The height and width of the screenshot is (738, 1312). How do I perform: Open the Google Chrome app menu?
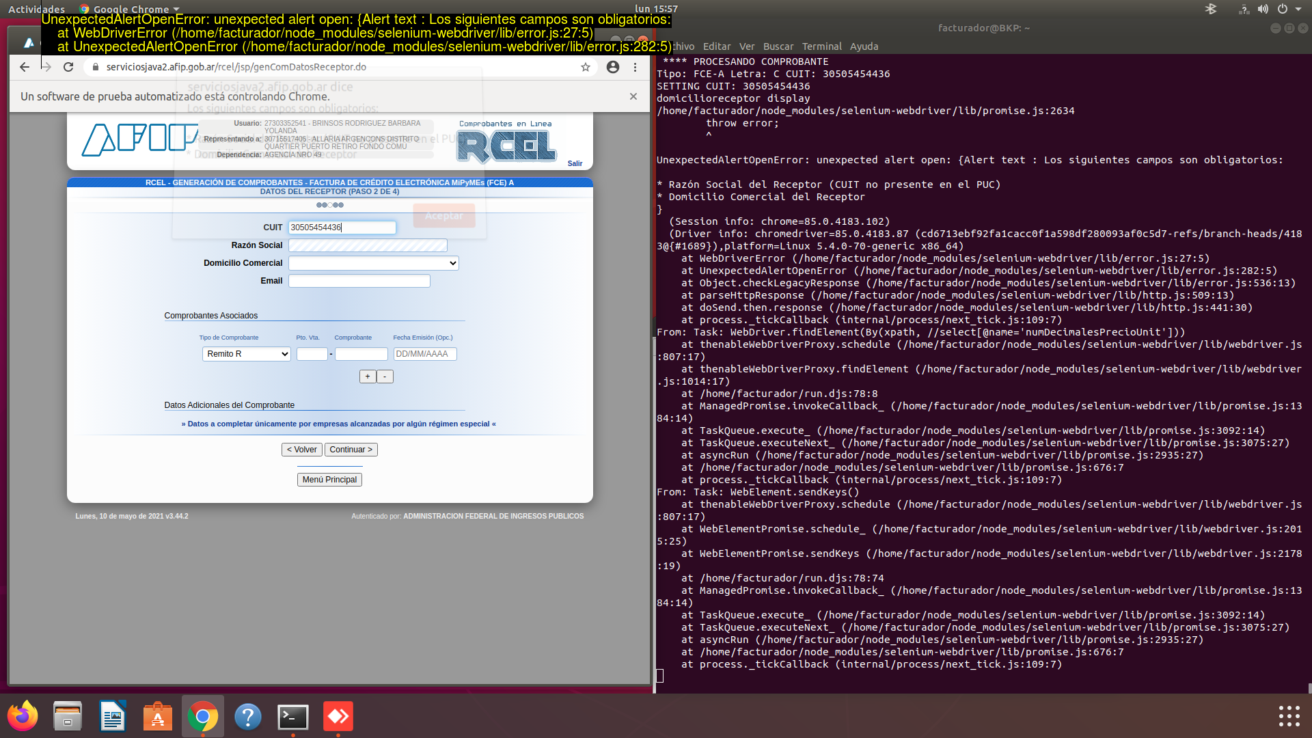click(x=130, y=9)
